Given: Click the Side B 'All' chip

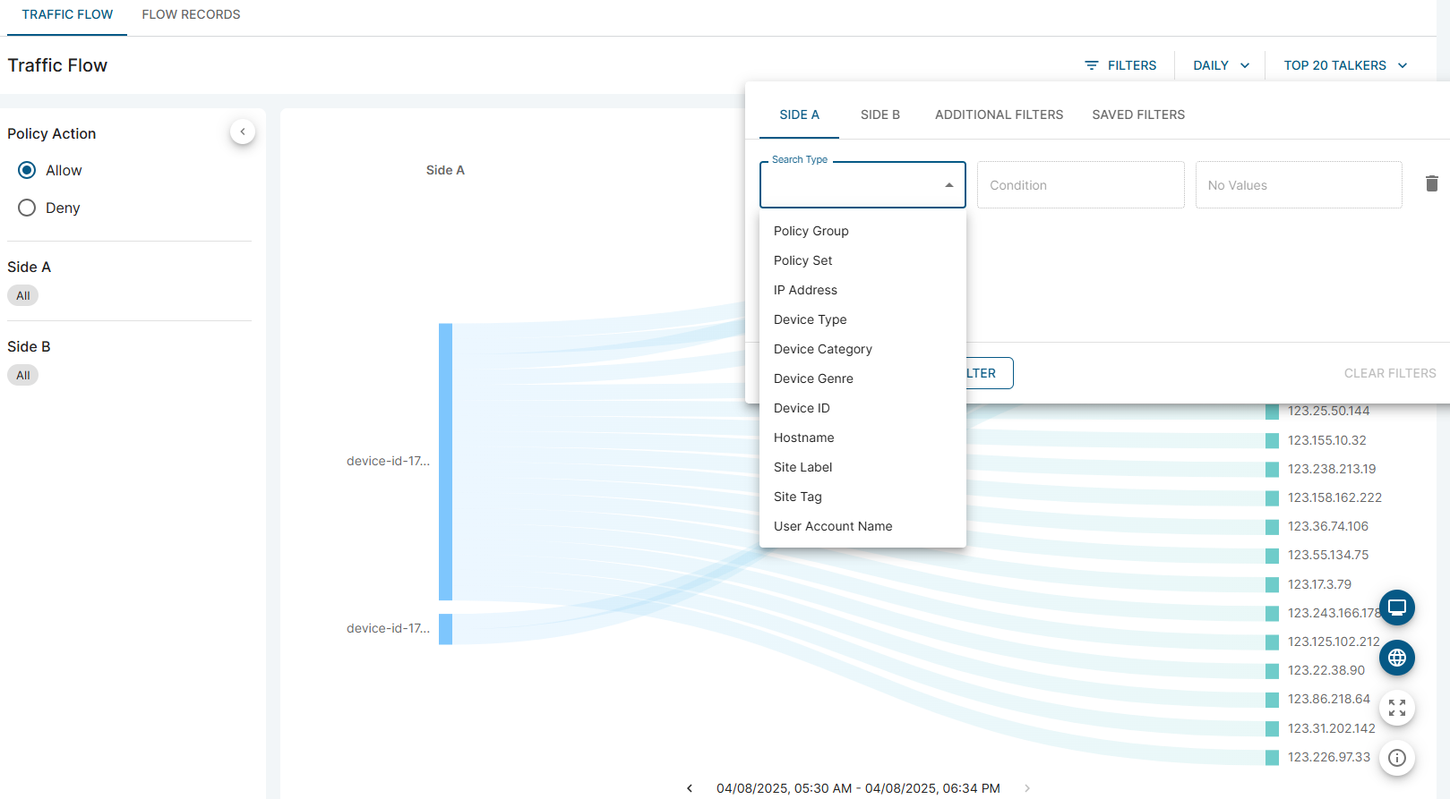Looking at the screenshot, I should pyautogui.click(x=23, y=375).
